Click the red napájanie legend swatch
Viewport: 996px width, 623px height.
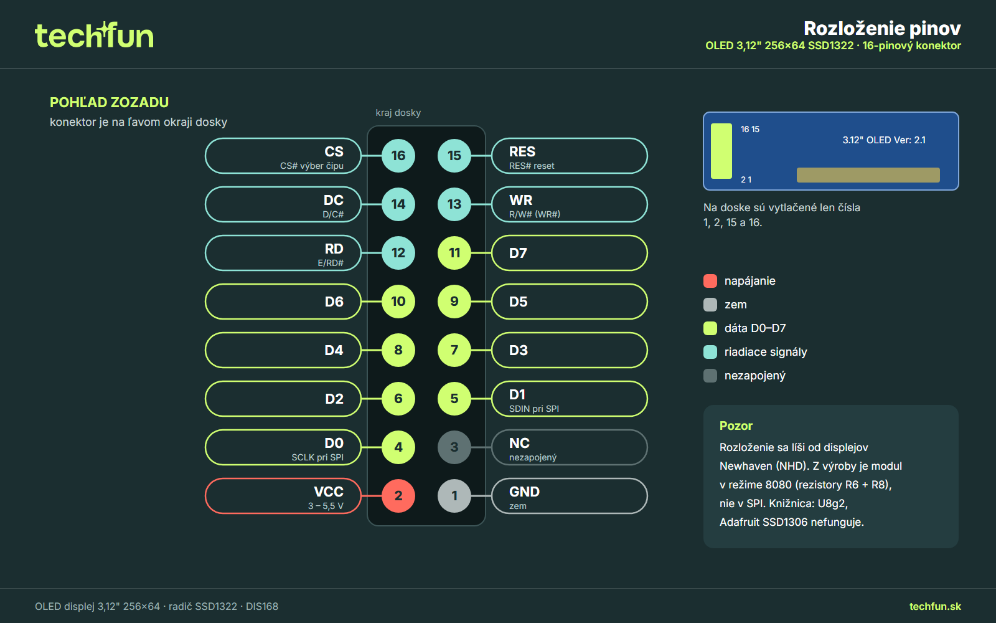tap(710, 281)
